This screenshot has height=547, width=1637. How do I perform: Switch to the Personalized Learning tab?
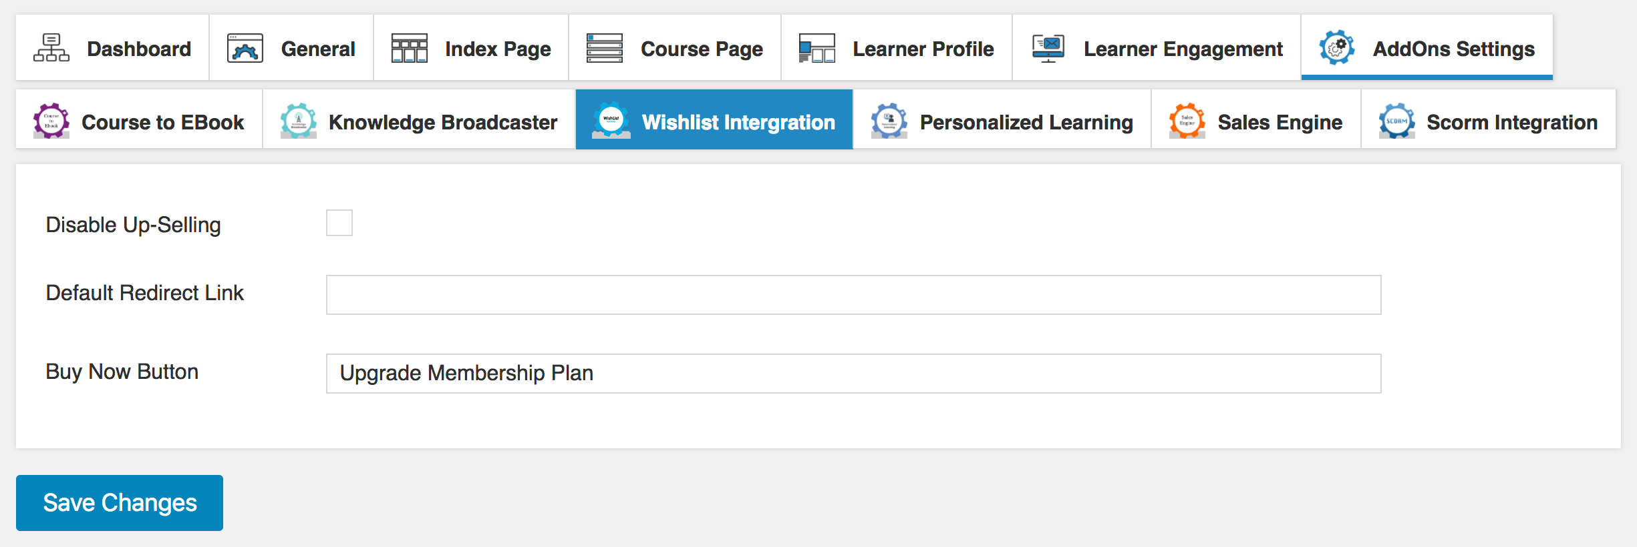point(1026,122)
